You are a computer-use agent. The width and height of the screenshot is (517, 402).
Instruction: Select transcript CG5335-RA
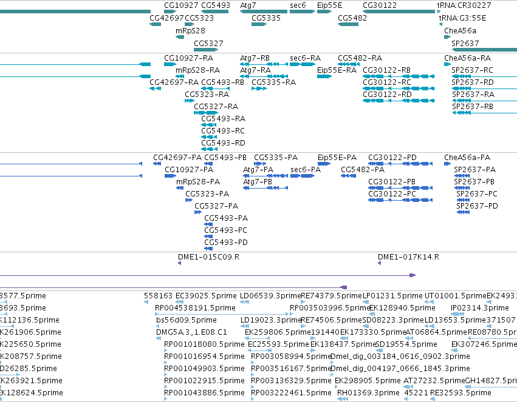(273, 82)
